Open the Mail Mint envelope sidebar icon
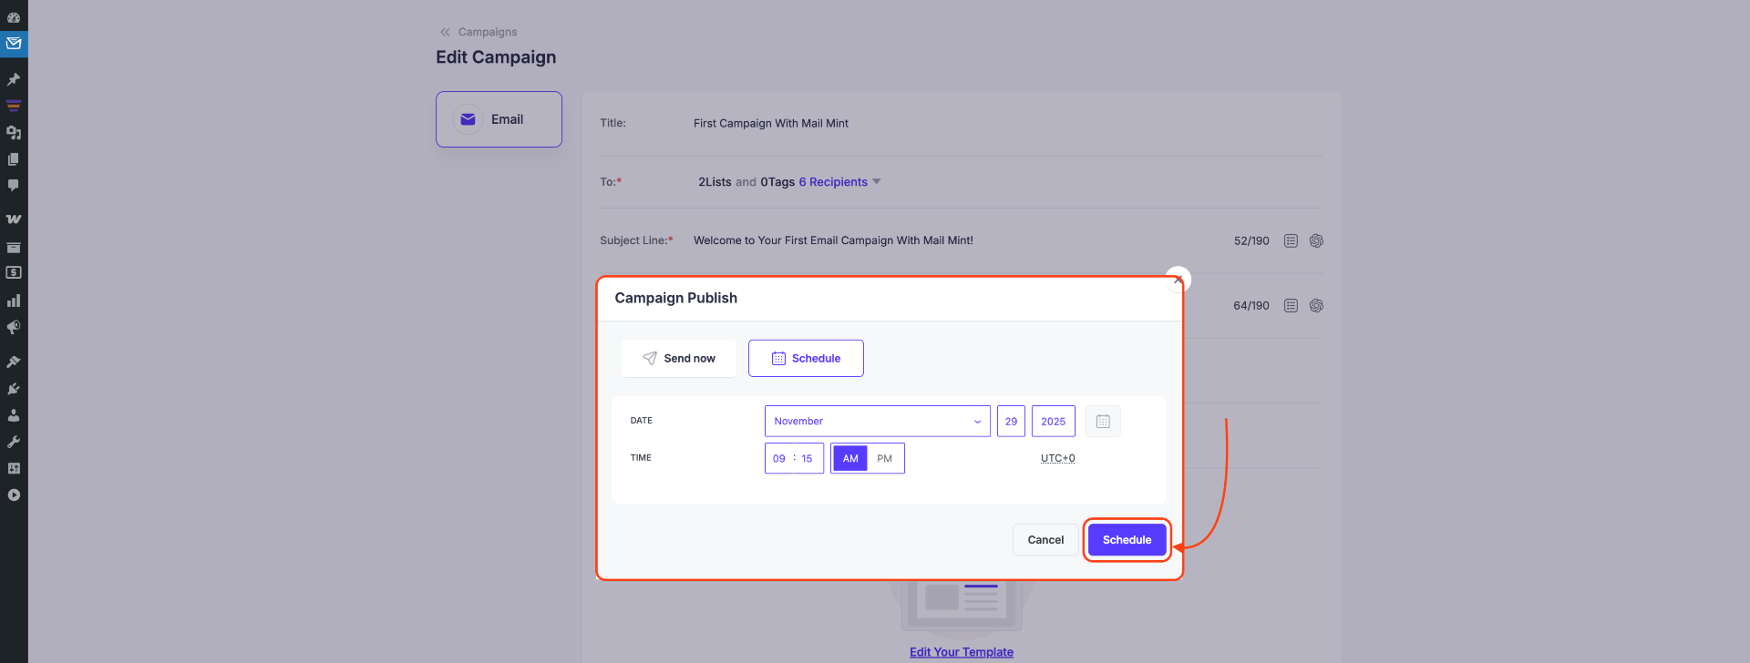Image resolution: width=1750 pixels, height=663 pixels. click(14, 44)
